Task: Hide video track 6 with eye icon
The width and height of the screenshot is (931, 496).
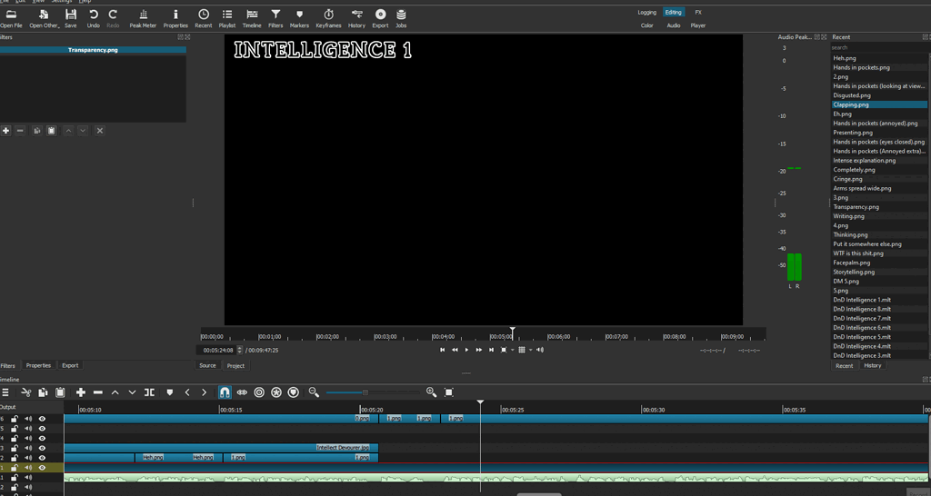Action: (x=42, y=419)
